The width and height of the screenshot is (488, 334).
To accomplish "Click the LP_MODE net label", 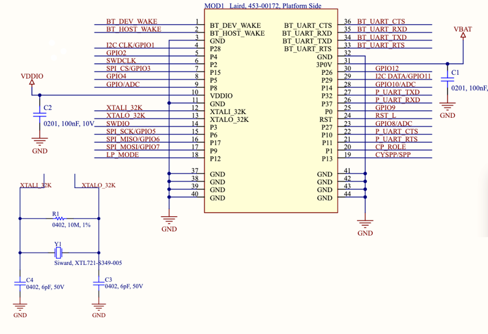I will [122, 154].
